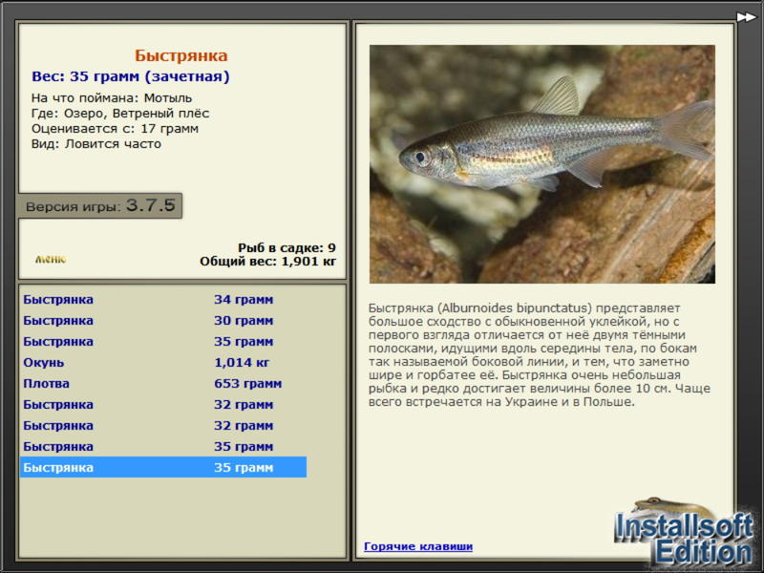This screenshot has height=573, width=764.
Task: Select the highlighted Быстрянка 35 грамм row
Action: [163, 467]
